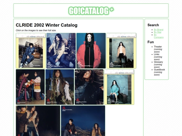Open the By Company search link

[x=159, y=36]
